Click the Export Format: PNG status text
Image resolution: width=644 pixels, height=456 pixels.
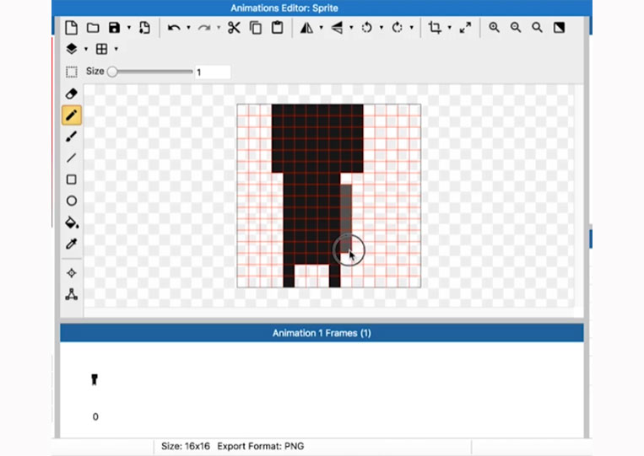pyautogui.click(x=261, y=446)
